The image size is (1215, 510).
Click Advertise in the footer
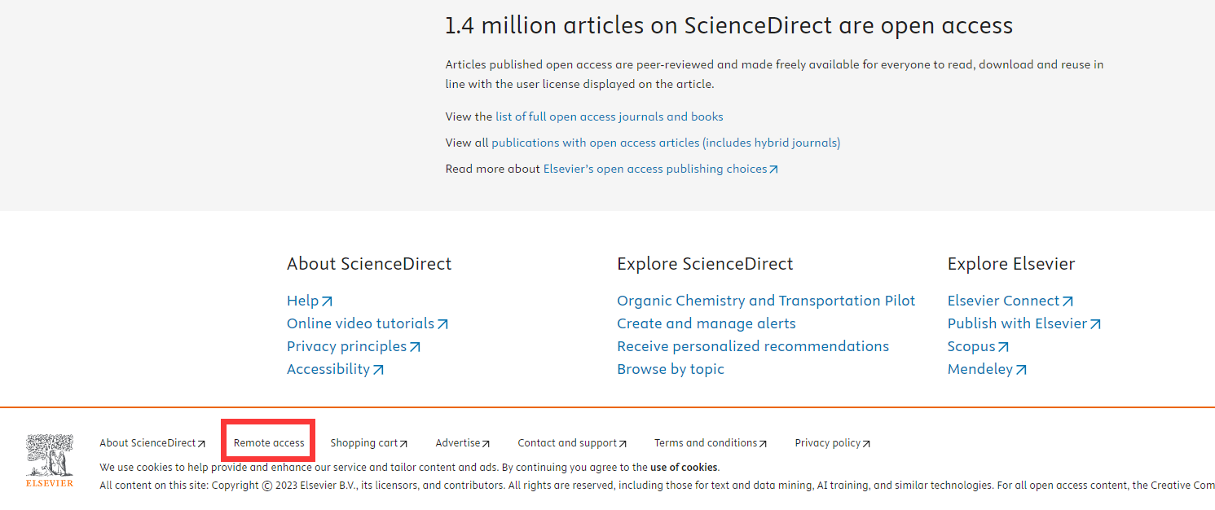click(462, 443)
